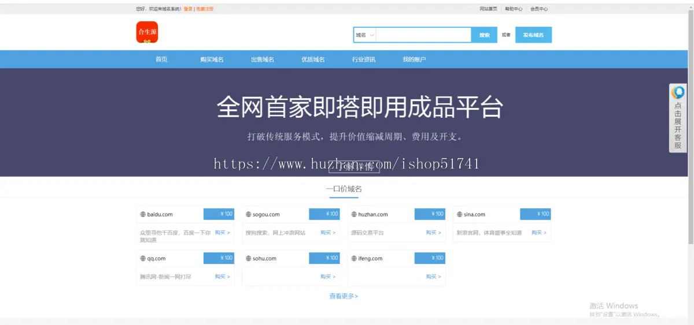Click 购买 link for sohu.com
Screen dimensions: 694x325
(x=328, y=277)
